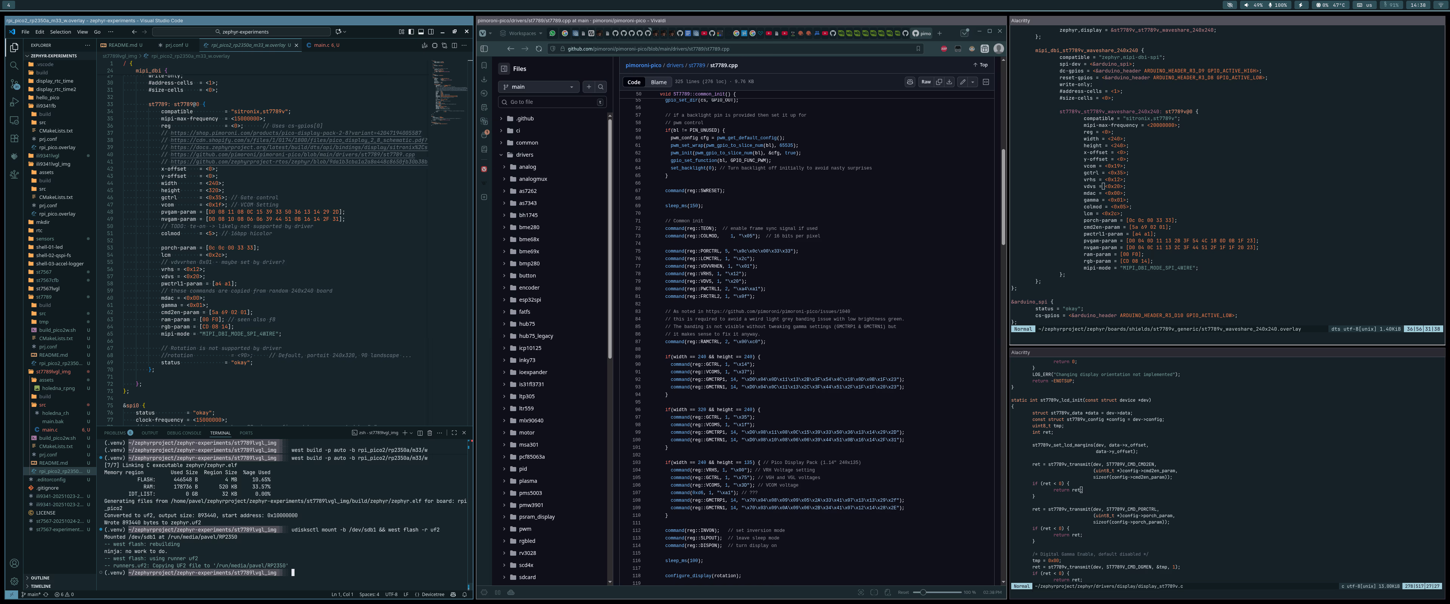Click the Copy raw file icon

[x=939, y=82]
